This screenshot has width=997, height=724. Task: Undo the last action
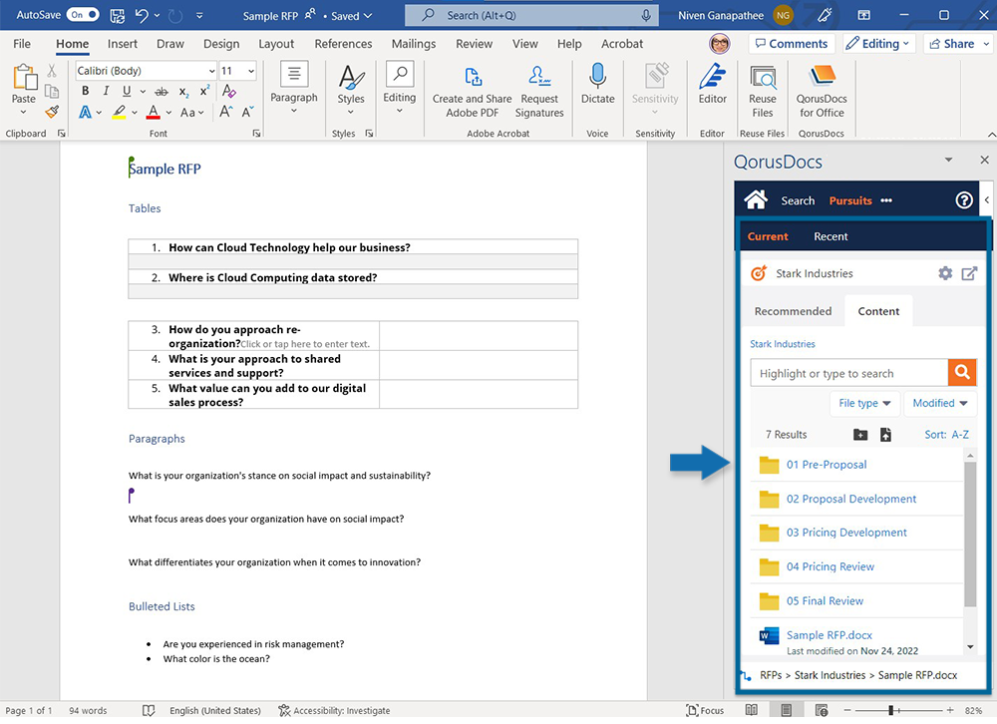click(142, 15)
